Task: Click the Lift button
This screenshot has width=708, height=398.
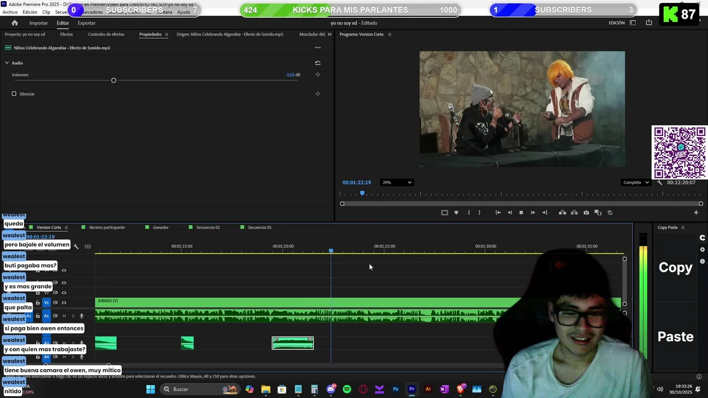Action: coord(563,212)
